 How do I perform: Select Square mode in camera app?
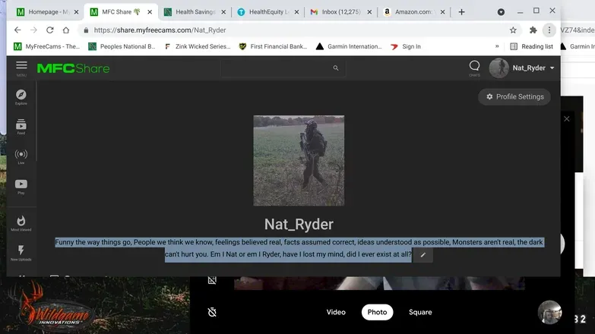coord(420,312)
